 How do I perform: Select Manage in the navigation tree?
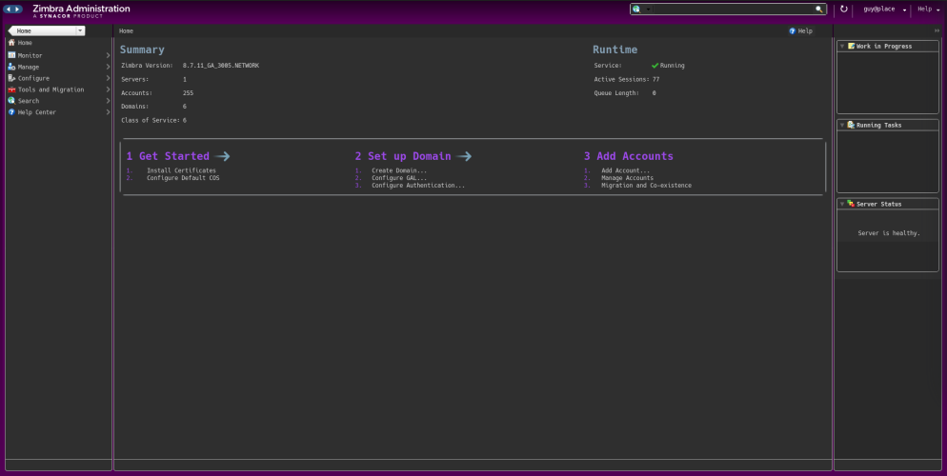[29, 67]
